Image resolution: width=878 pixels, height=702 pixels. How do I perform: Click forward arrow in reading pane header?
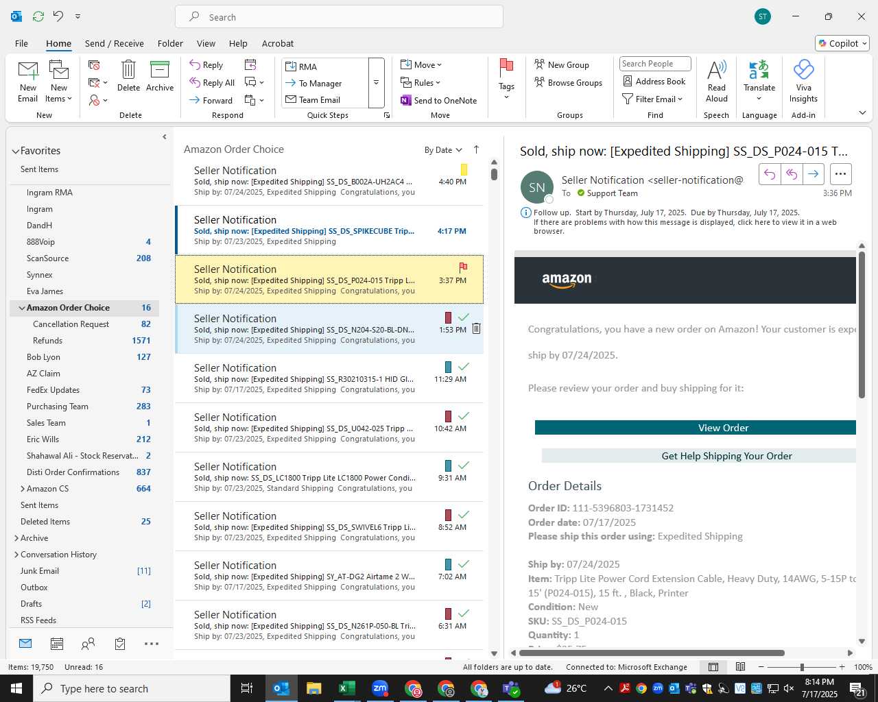[813, 174]
